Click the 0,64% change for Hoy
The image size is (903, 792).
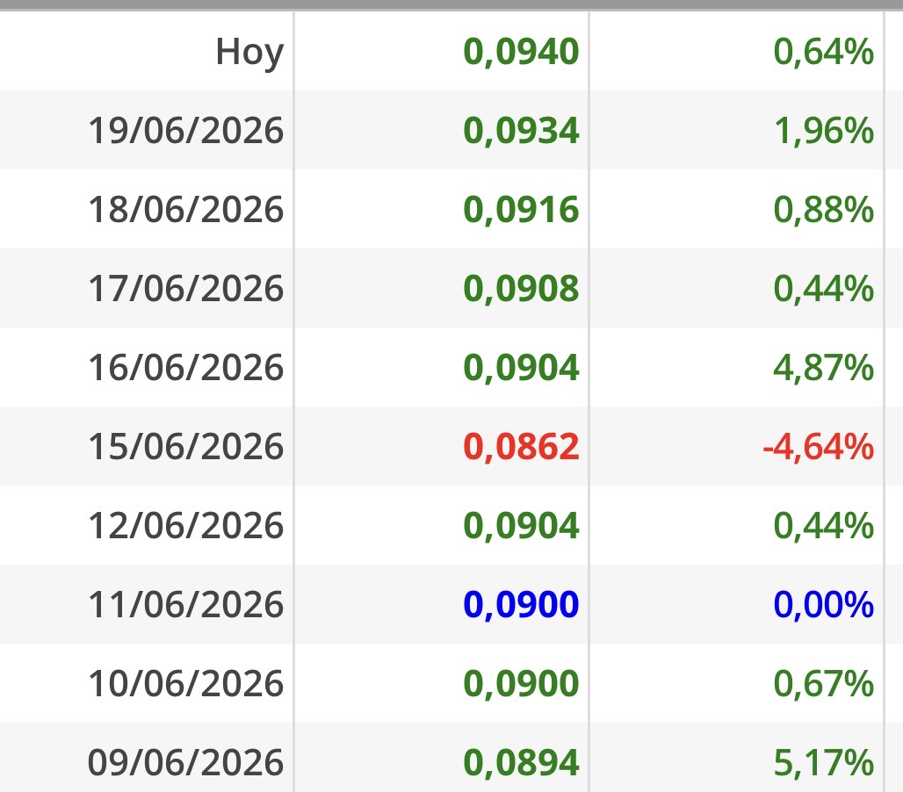pos(824,51)
